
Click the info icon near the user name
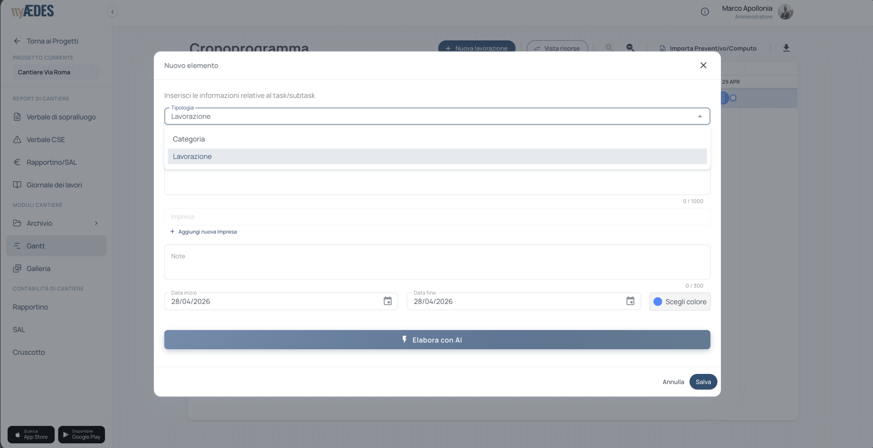tap(705, 11)
